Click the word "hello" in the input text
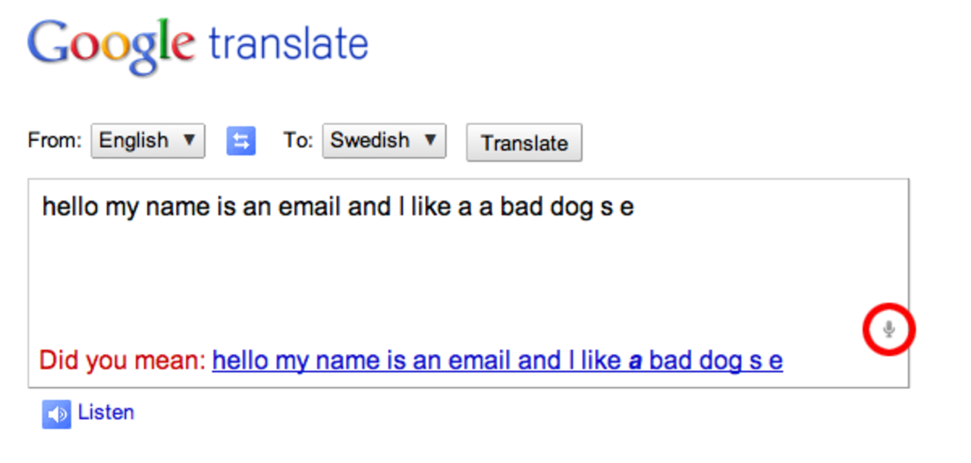The image size is (971, 463). tap(71, 206)
